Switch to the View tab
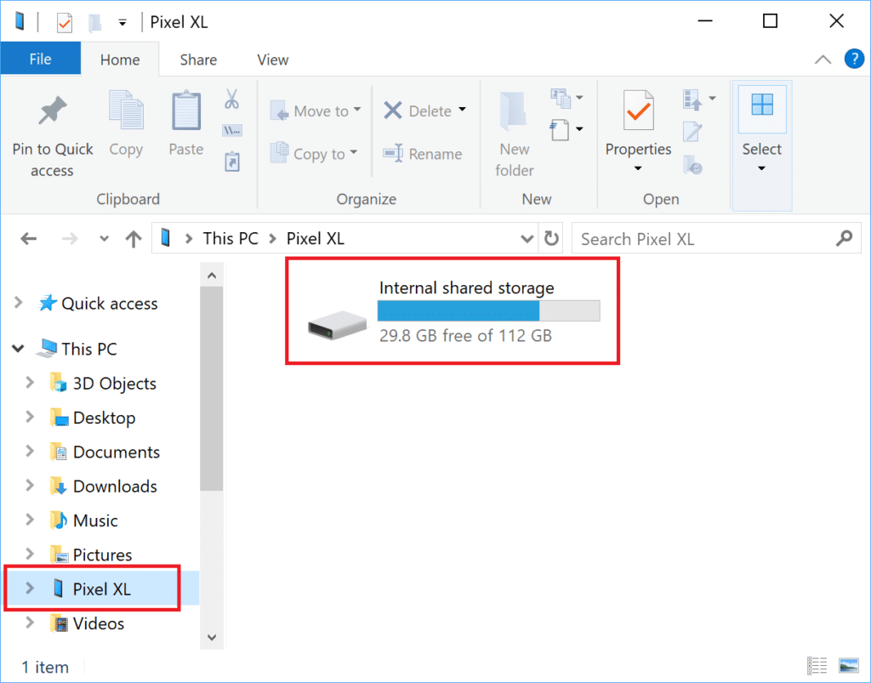The height and width of the screenshot is (683, 871). click(x=273, y=60)
